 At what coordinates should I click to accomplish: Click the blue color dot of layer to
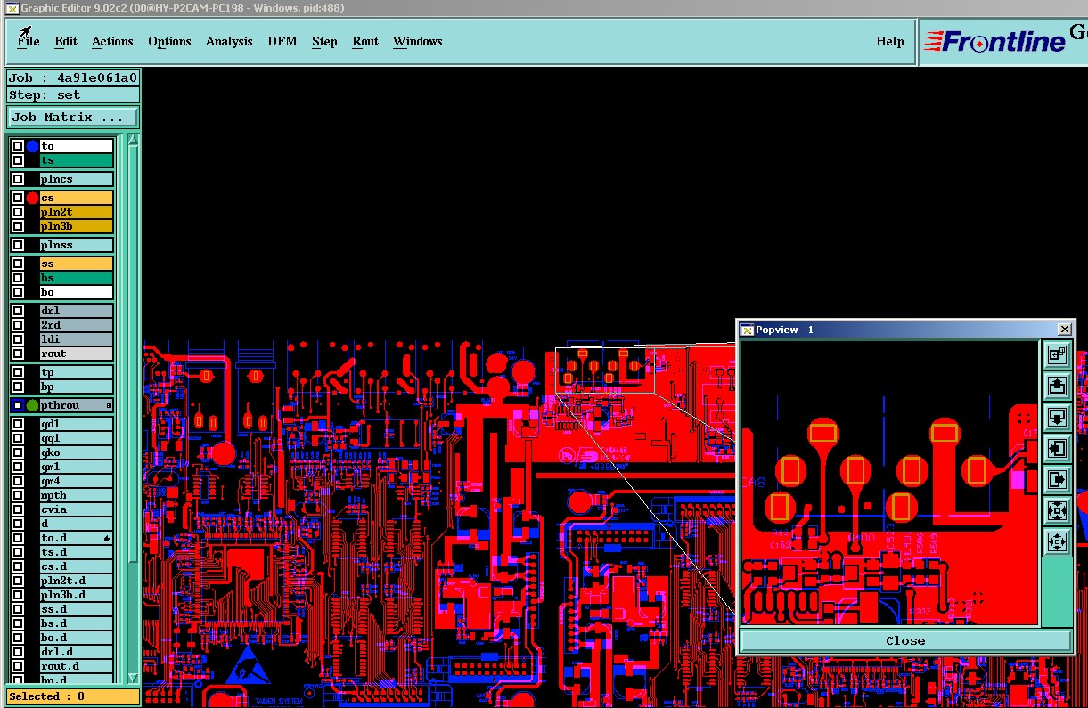(33, 146)
